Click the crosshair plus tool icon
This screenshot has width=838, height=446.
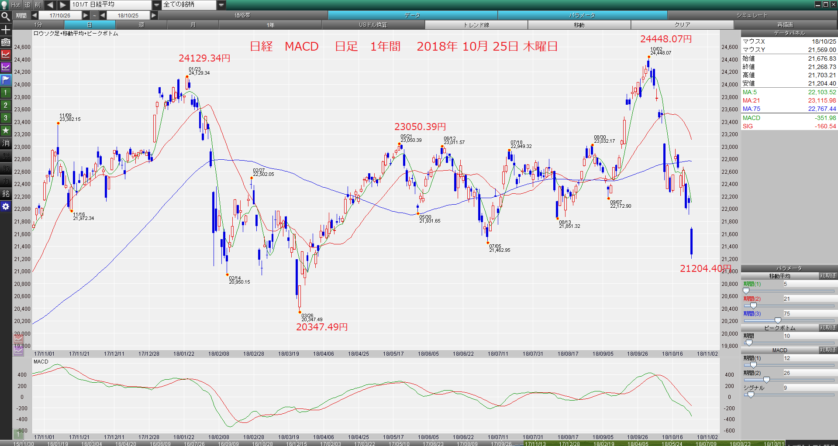tap(6, 30)
